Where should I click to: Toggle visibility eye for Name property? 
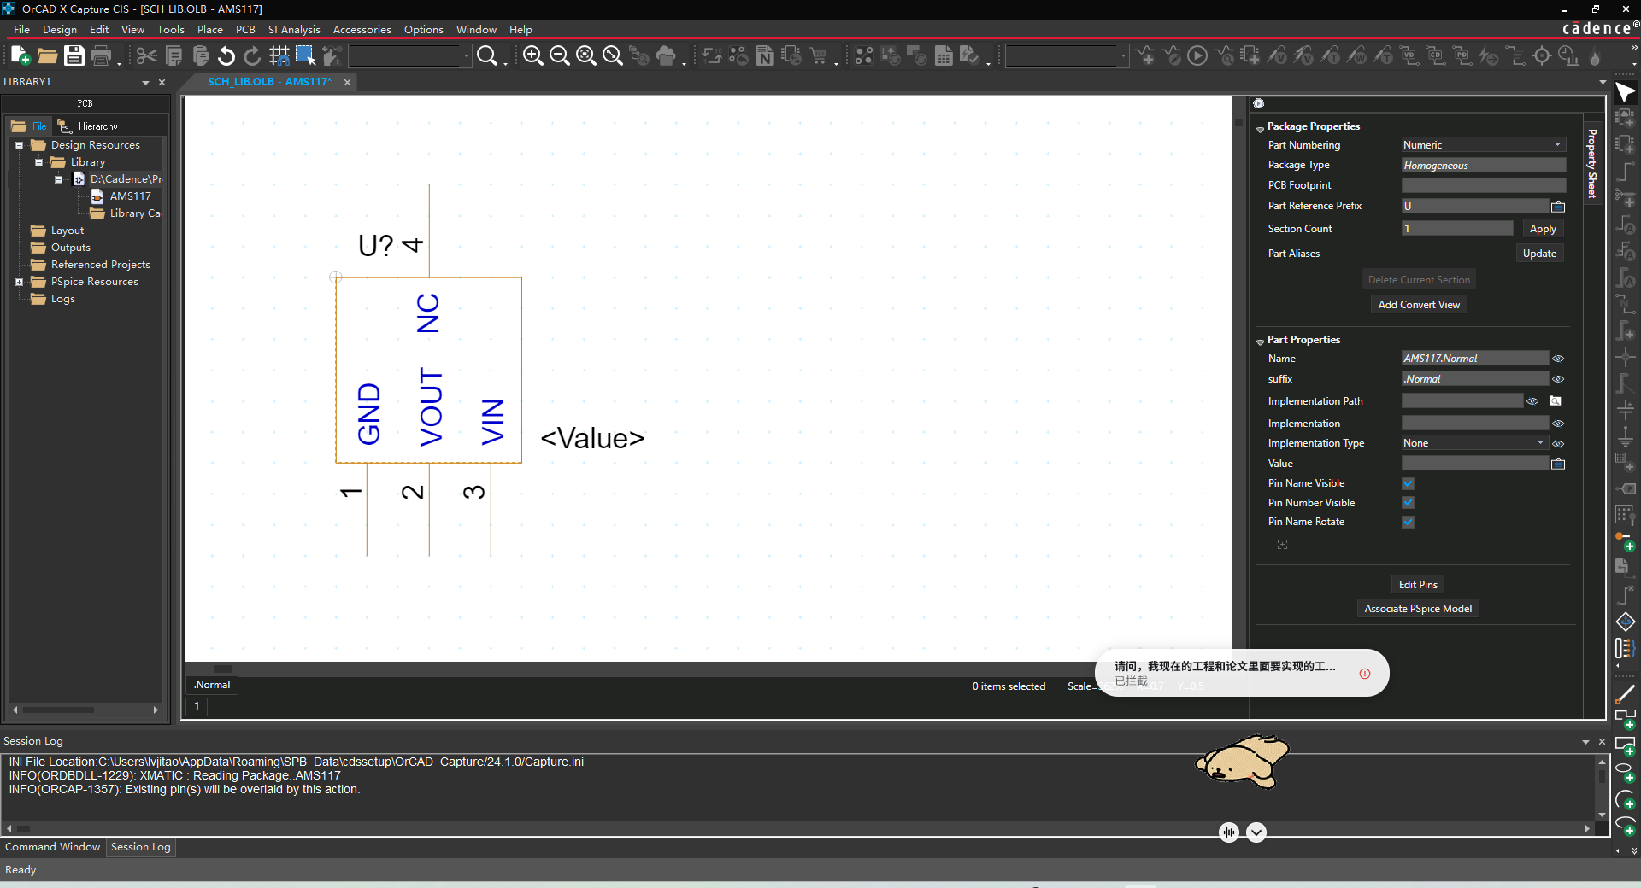point(1558,359)
